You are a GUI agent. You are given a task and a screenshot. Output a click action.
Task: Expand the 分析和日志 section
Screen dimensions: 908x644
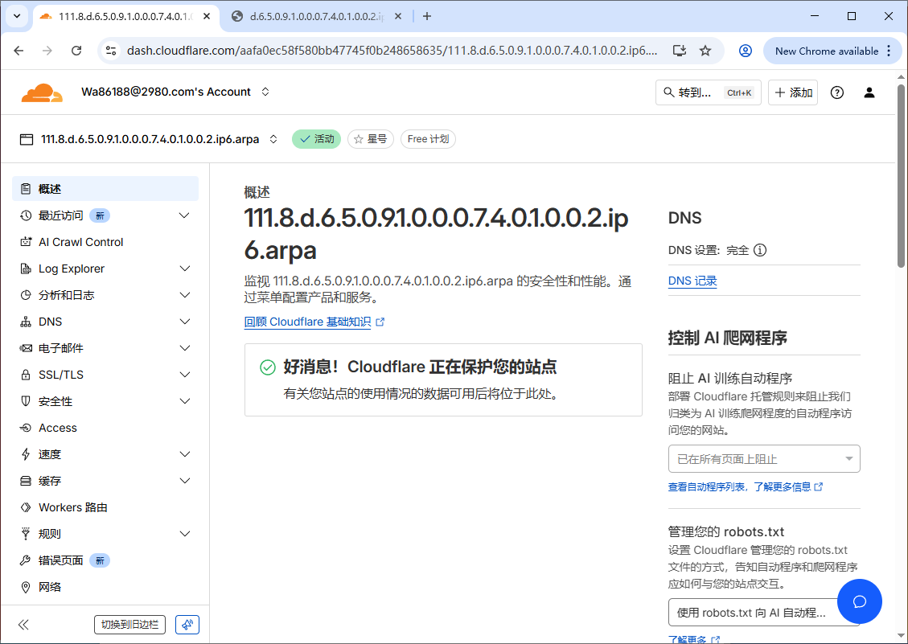[71, 294]
